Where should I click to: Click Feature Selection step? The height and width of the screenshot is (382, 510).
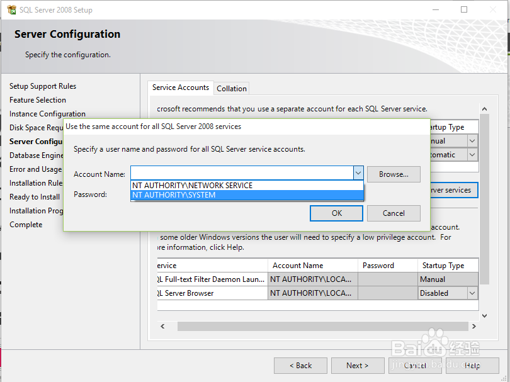[38, 100]
